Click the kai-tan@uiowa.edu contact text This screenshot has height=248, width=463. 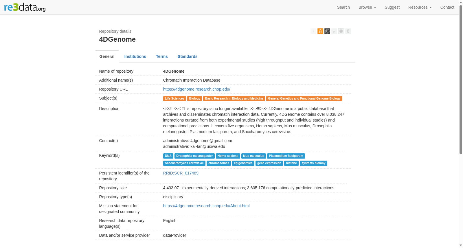tap(208, 146)
